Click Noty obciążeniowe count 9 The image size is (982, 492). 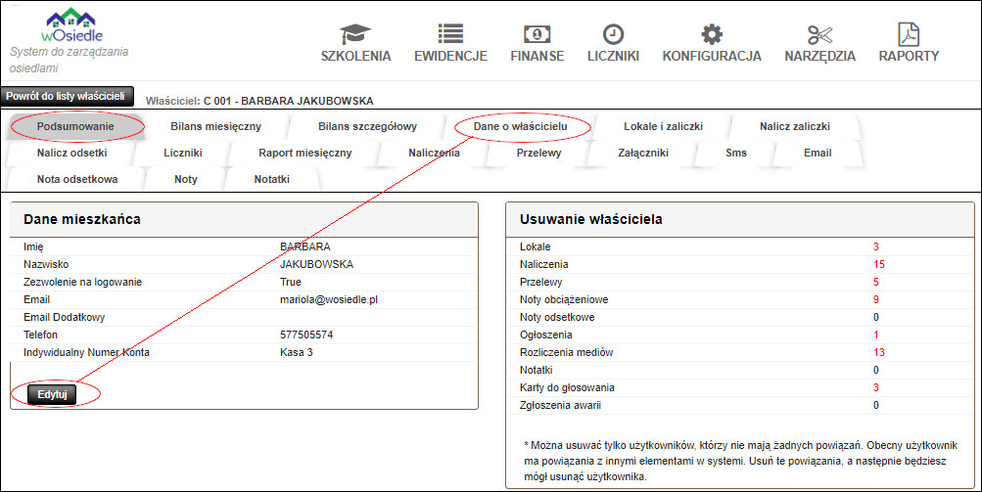click(x=876, y=300)
